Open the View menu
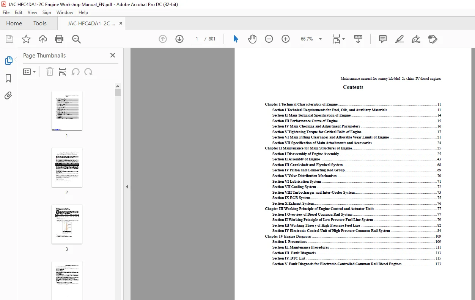475x300 pixels. (32, 12)
